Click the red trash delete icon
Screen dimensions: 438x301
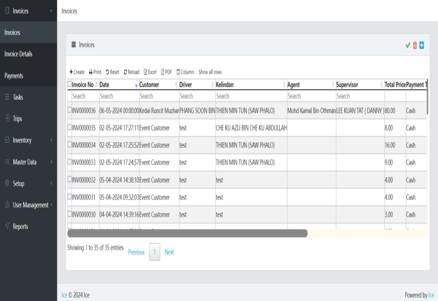[x=415, y=45]
